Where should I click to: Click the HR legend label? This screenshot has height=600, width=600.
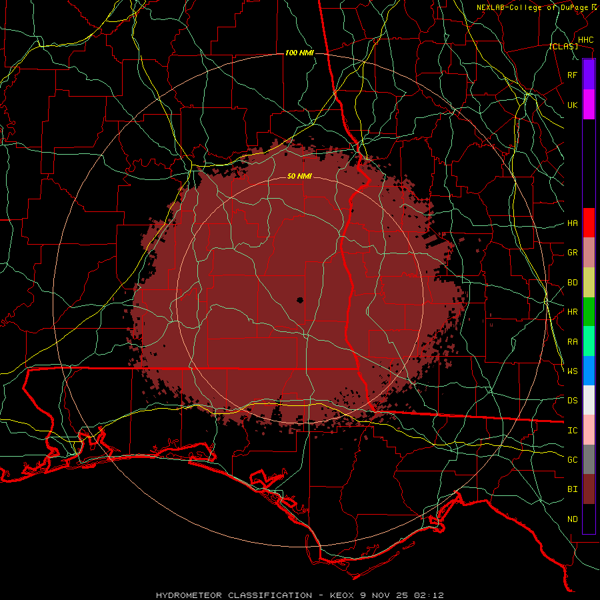(x=573, y=312)
